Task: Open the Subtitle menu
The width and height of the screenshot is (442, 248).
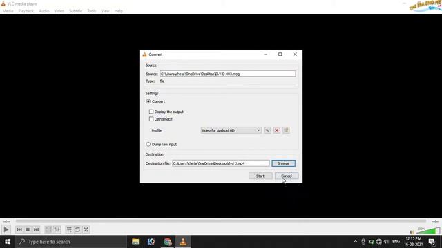Action: [75, 11]
